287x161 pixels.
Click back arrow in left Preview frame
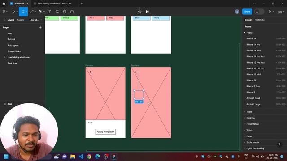click(x=91, y=72)
